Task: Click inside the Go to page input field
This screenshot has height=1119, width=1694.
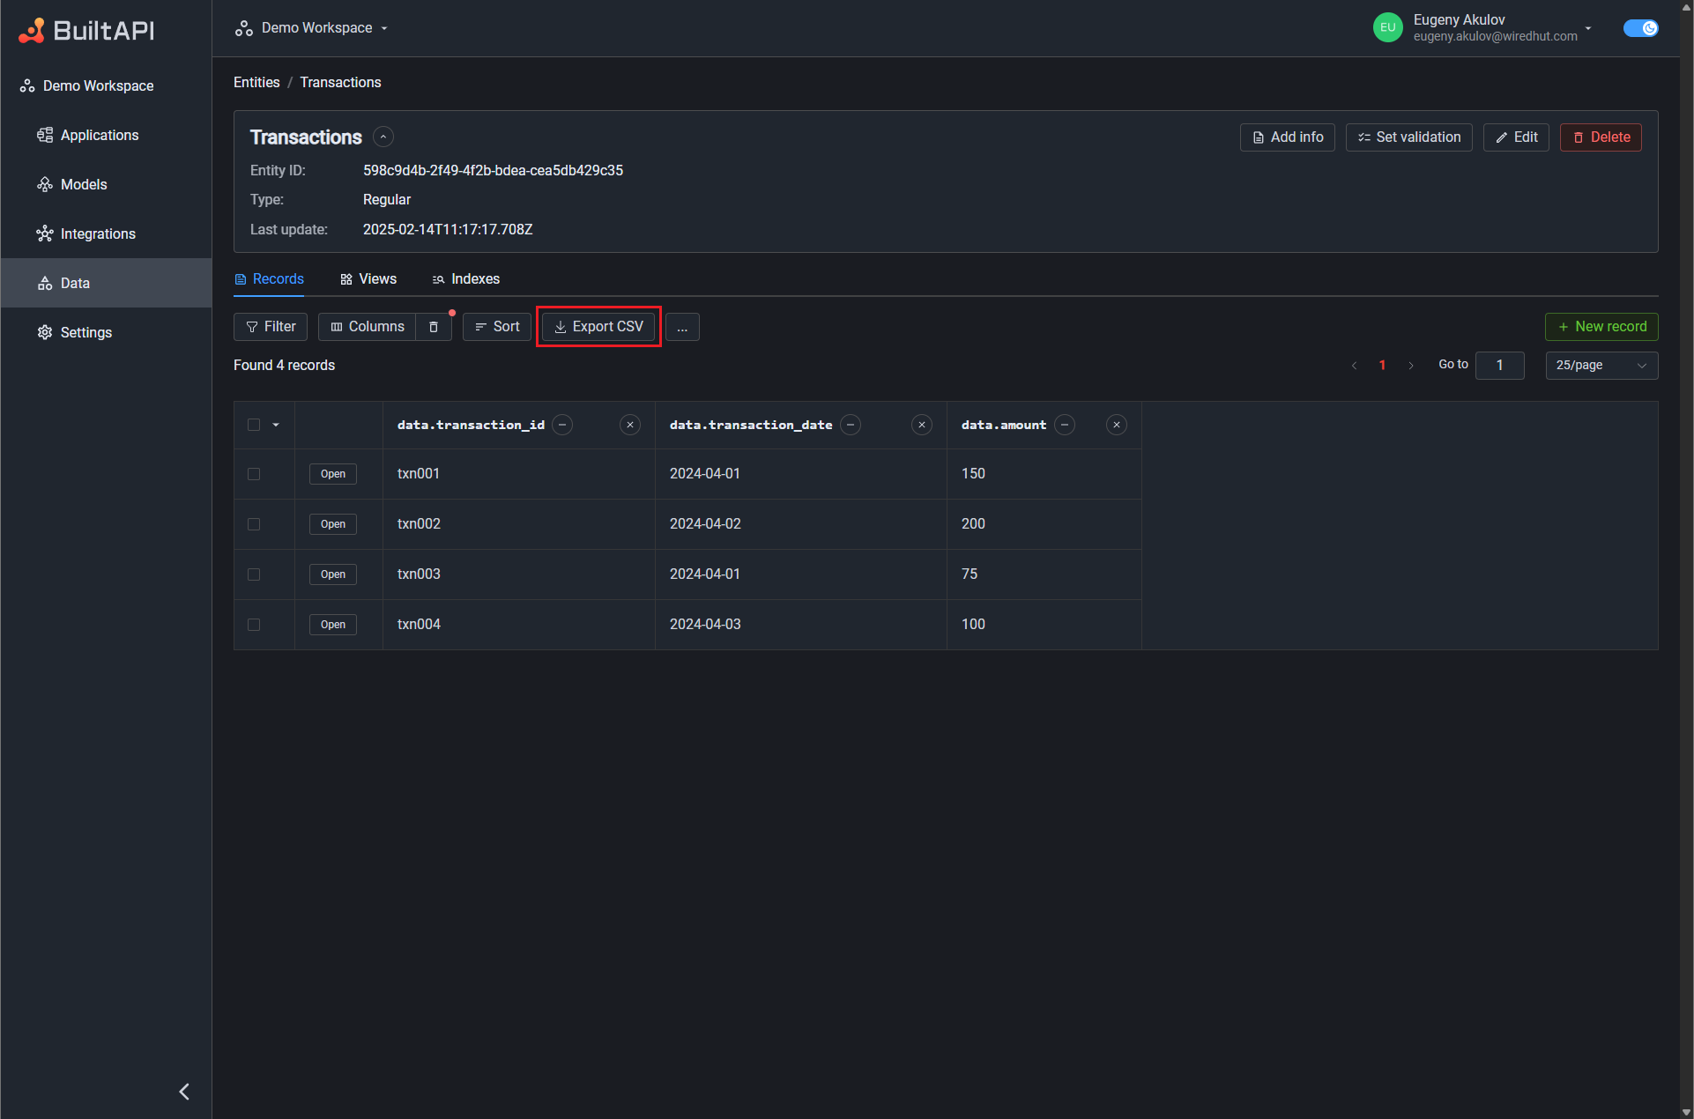Action: [x=1499, y=365]
